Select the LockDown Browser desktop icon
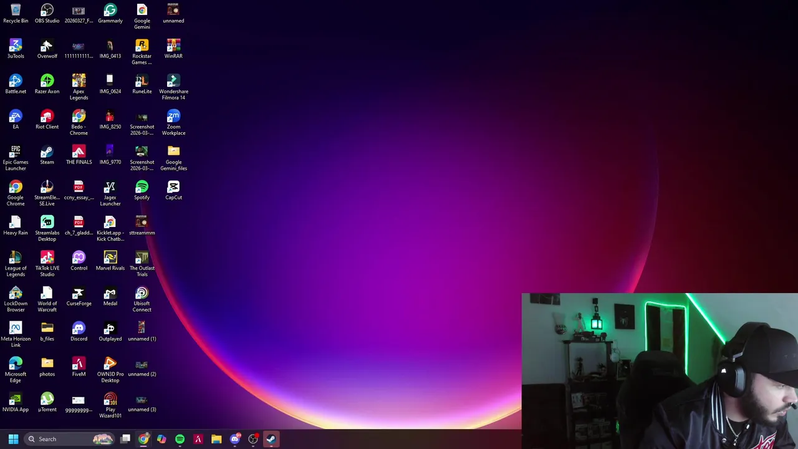798x449 pixels. click(x=16, y=299)
